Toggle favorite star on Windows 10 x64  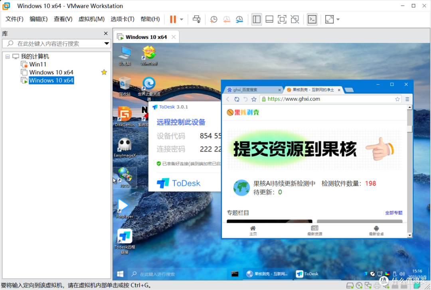[104, 72]
